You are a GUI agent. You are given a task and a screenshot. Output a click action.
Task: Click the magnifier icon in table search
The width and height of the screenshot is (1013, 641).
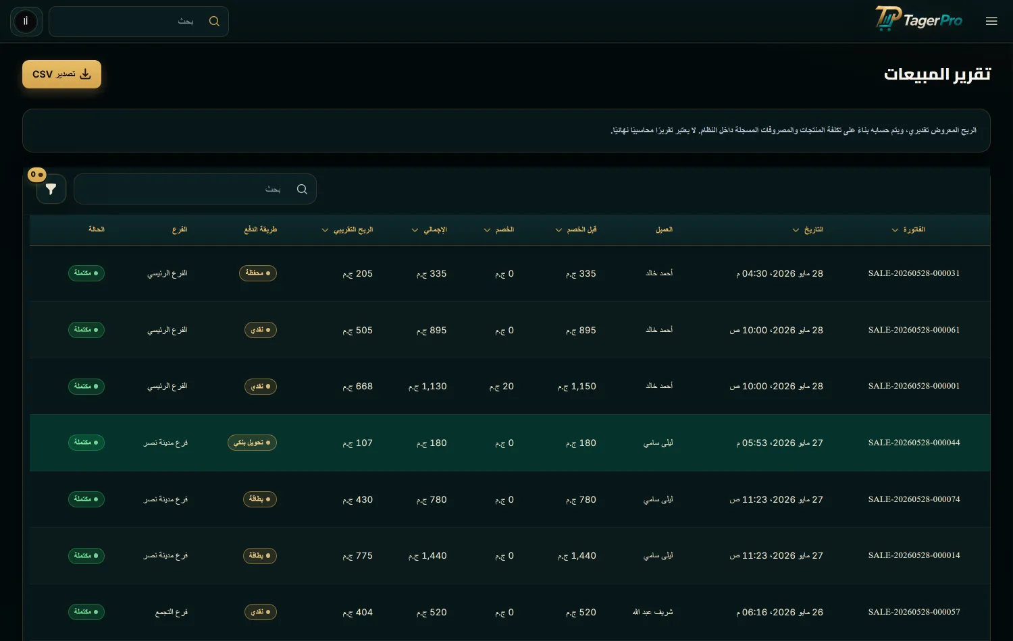point(302,189)
